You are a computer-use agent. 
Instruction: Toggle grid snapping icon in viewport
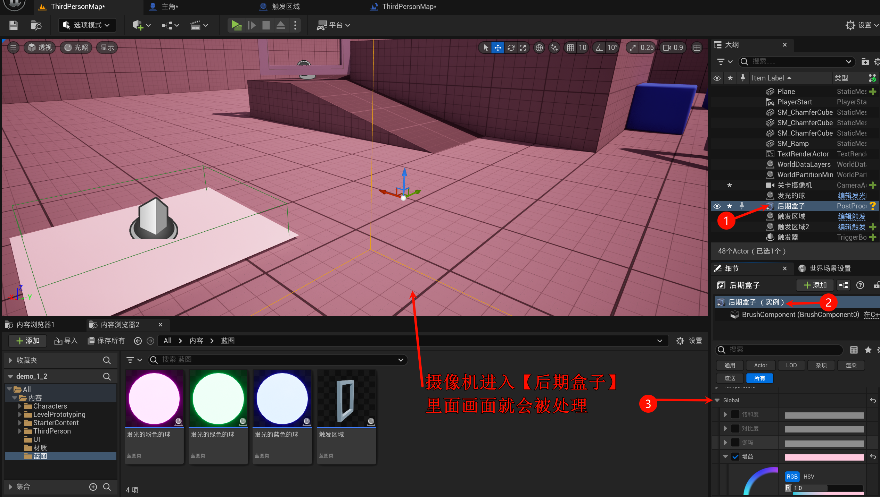click(x=570, y=48)
